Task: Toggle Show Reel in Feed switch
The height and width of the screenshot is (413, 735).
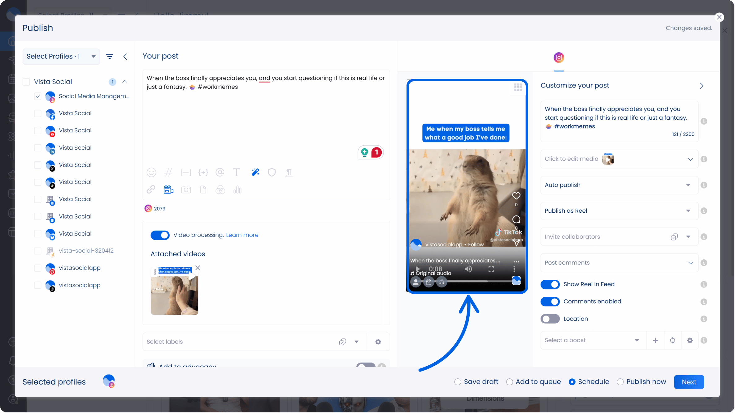Action: click(550, 284)
